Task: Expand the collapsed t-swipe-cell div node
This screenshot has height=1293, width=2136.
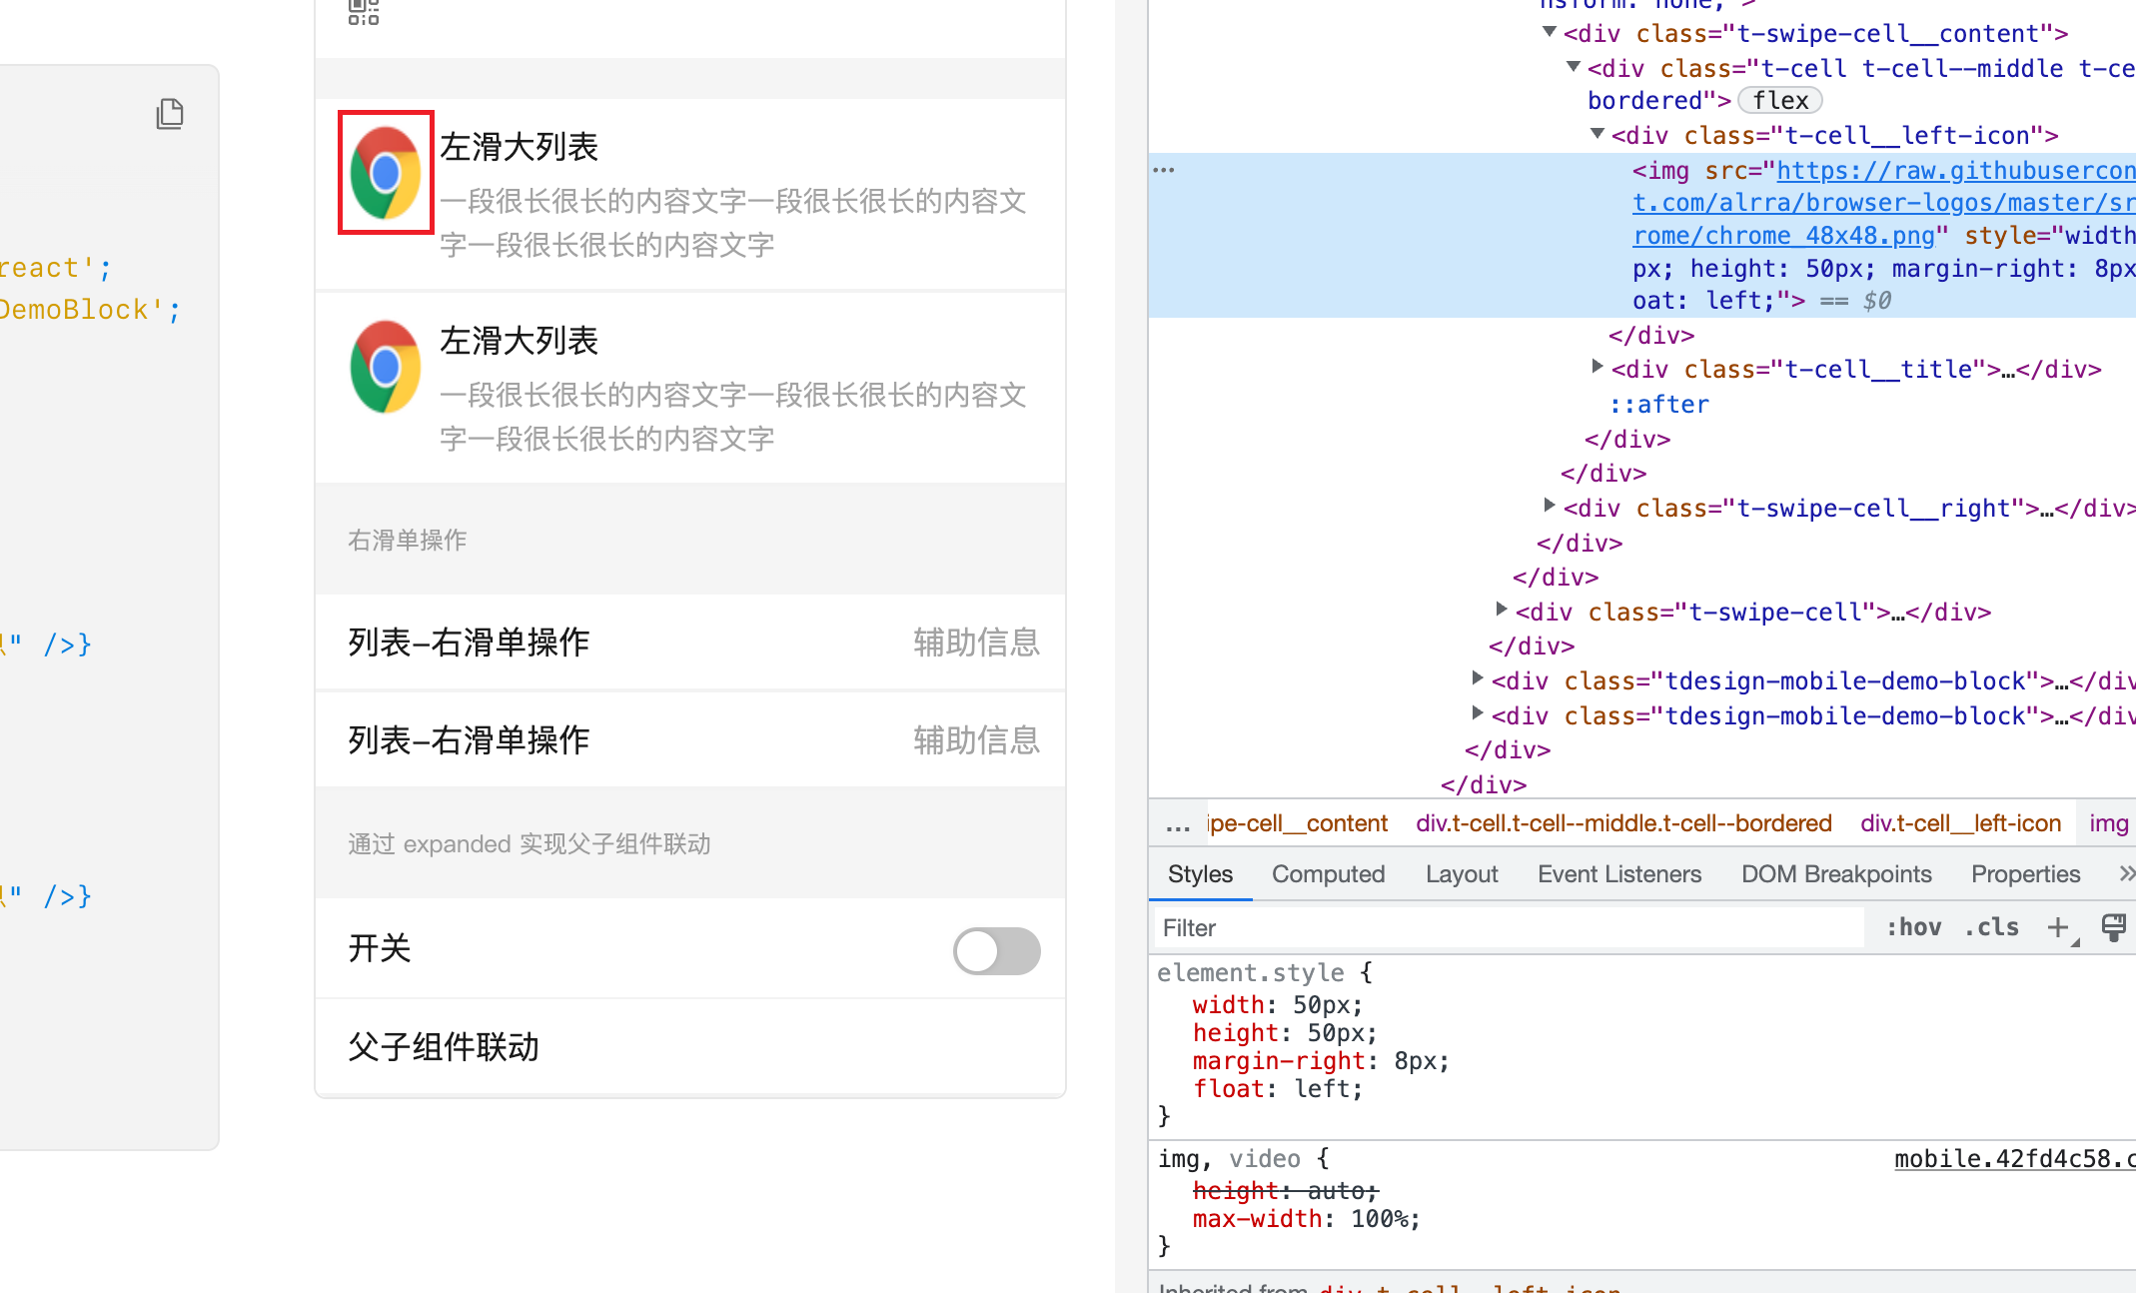Action: 1502,610
